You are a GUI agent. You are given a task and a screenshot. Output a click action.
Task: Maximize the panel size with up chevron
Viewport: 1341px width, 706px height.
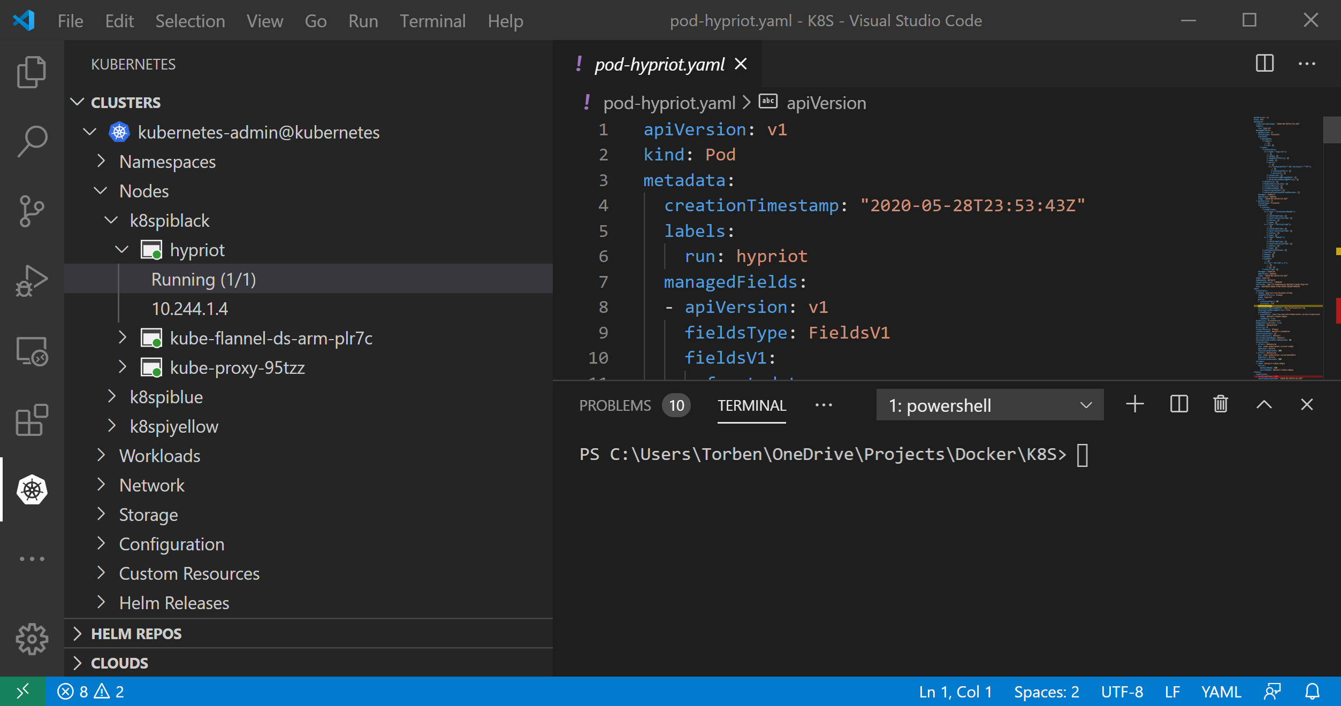point(1264,404)
